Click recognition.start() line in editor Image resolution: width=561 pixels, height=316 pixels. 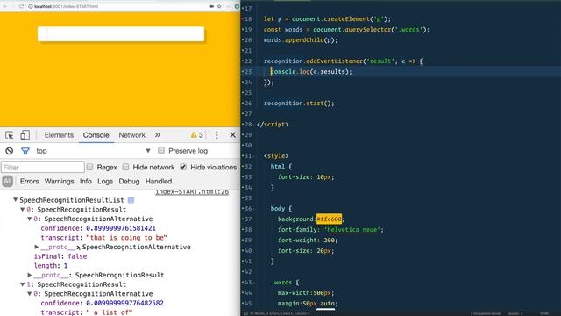pyautogui.click(x=299, y=104)
